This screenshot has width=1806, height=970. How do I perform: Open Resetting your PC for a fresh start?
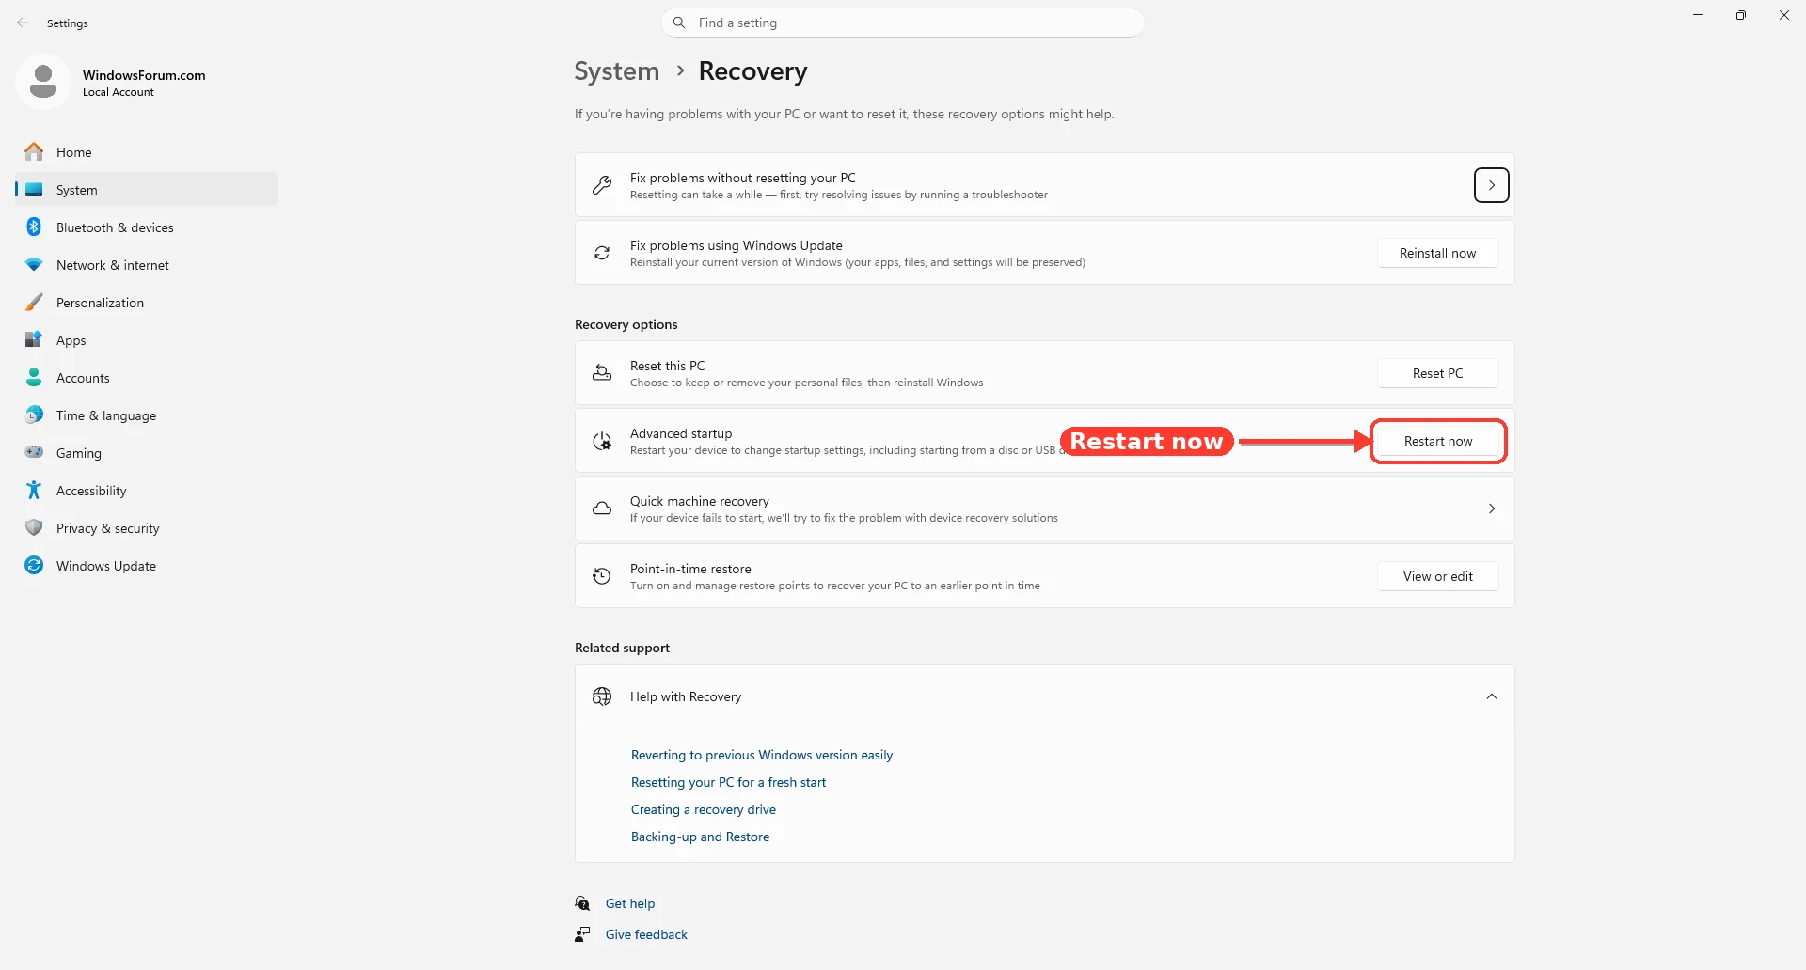pos(728,782)
